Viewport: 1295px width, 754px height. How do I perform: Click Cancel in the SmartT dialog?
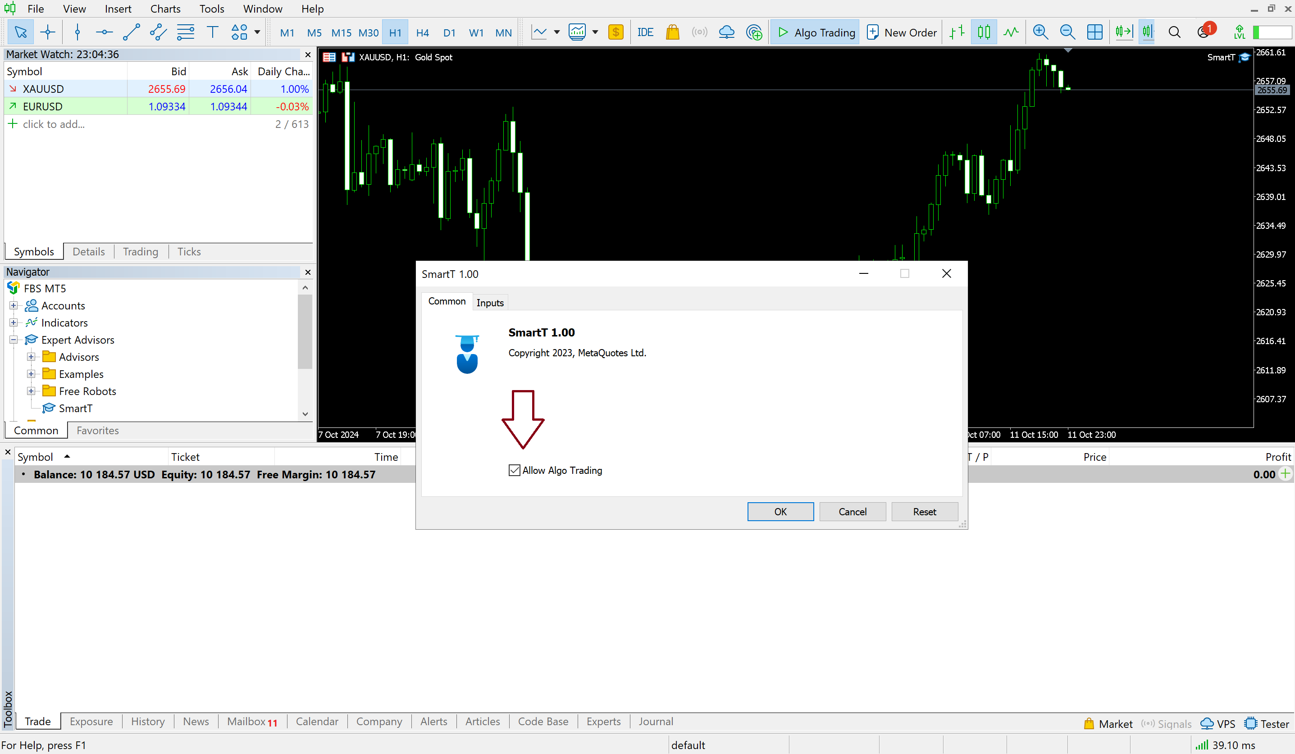(853, 512)
